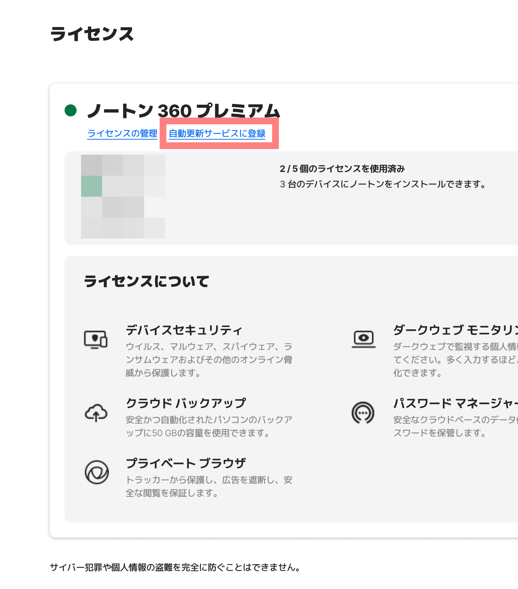
Task: Click 自動更新サービスに登録 link
Action: point(217,134)
